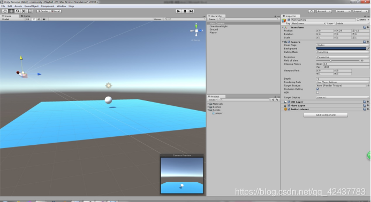
Task: Toggle Audio Listener enabled checkbox
Action: (x=289, y=109)
